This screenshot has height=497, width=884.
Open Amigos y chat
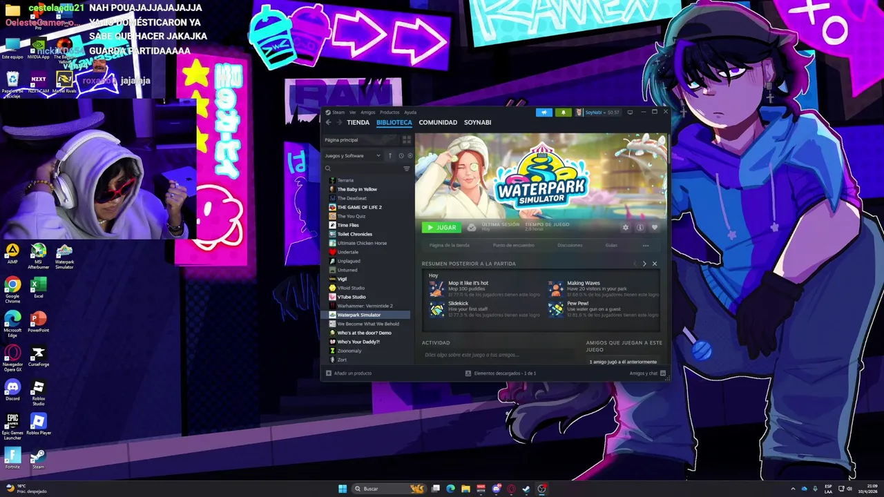tap(647, 373)
